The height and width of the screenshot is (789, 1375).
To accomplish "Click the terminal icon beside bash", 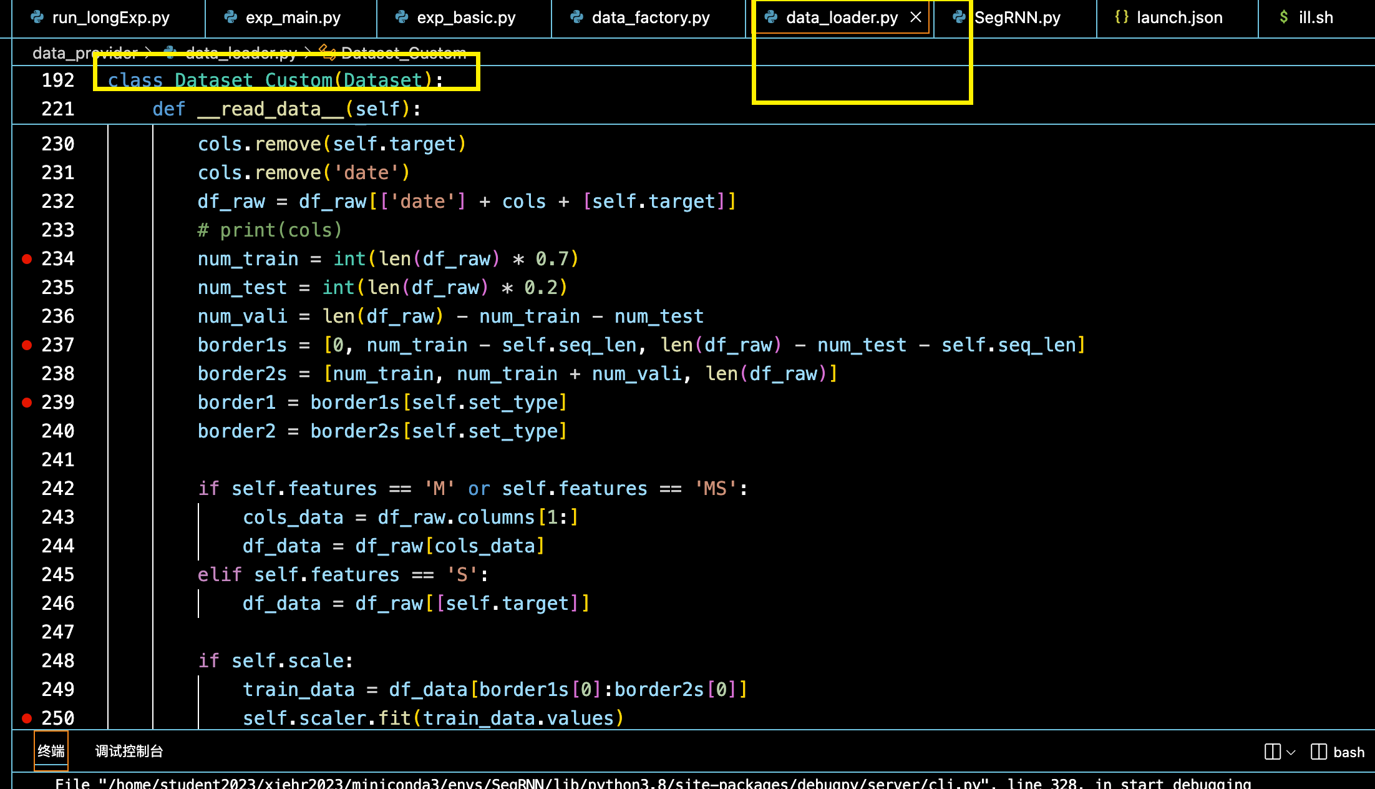I will point(1318,752).
